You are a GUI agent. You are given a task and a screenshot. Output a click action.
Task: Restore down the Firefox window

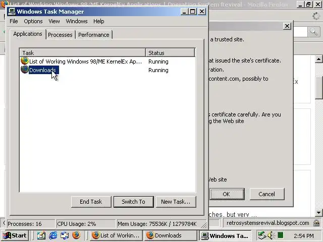coord(308,5)
